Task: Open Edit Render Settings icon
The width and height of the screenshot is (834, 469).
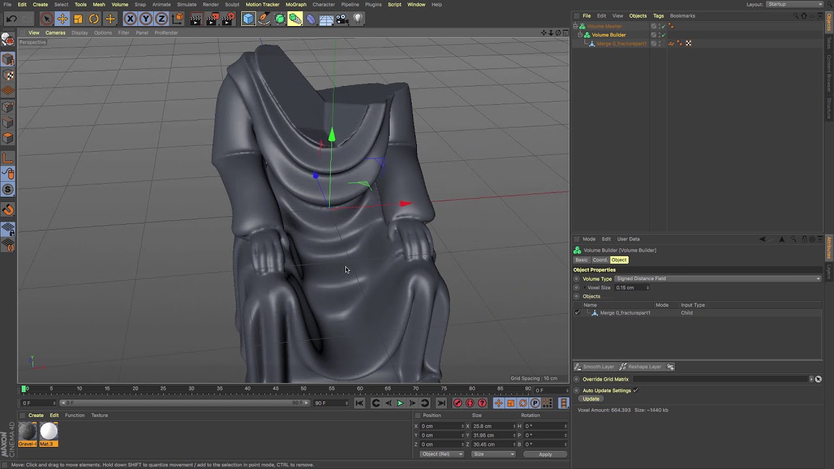Action: tap(228, 19)
